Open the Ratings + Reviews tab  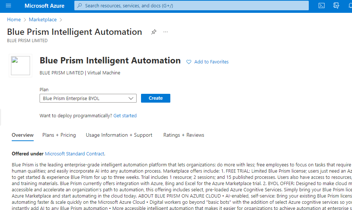184,135
